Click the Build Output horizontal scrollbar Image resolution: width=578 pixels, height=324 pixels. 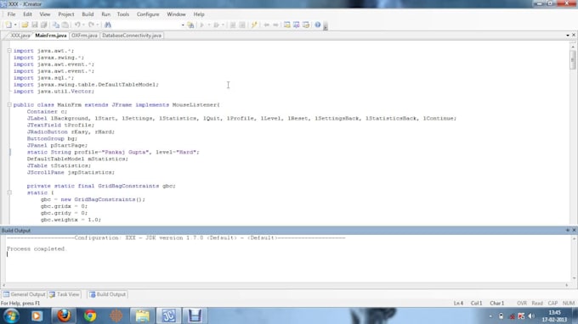tap(285, 285)
